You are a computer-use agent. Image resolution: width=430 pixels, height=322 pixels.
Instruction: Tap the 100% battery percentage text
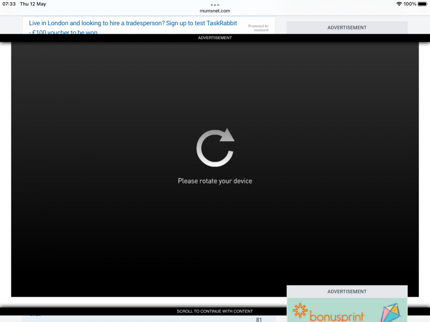[x=410, y=4]
